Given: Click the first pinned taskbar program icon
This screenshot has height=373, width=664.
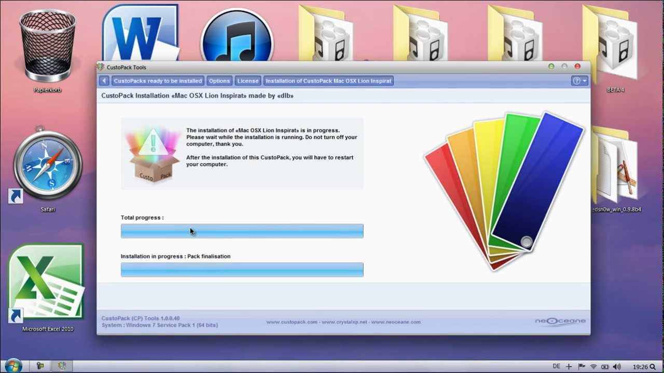Looking at the screenshot, I should click(x=40, y=366).
